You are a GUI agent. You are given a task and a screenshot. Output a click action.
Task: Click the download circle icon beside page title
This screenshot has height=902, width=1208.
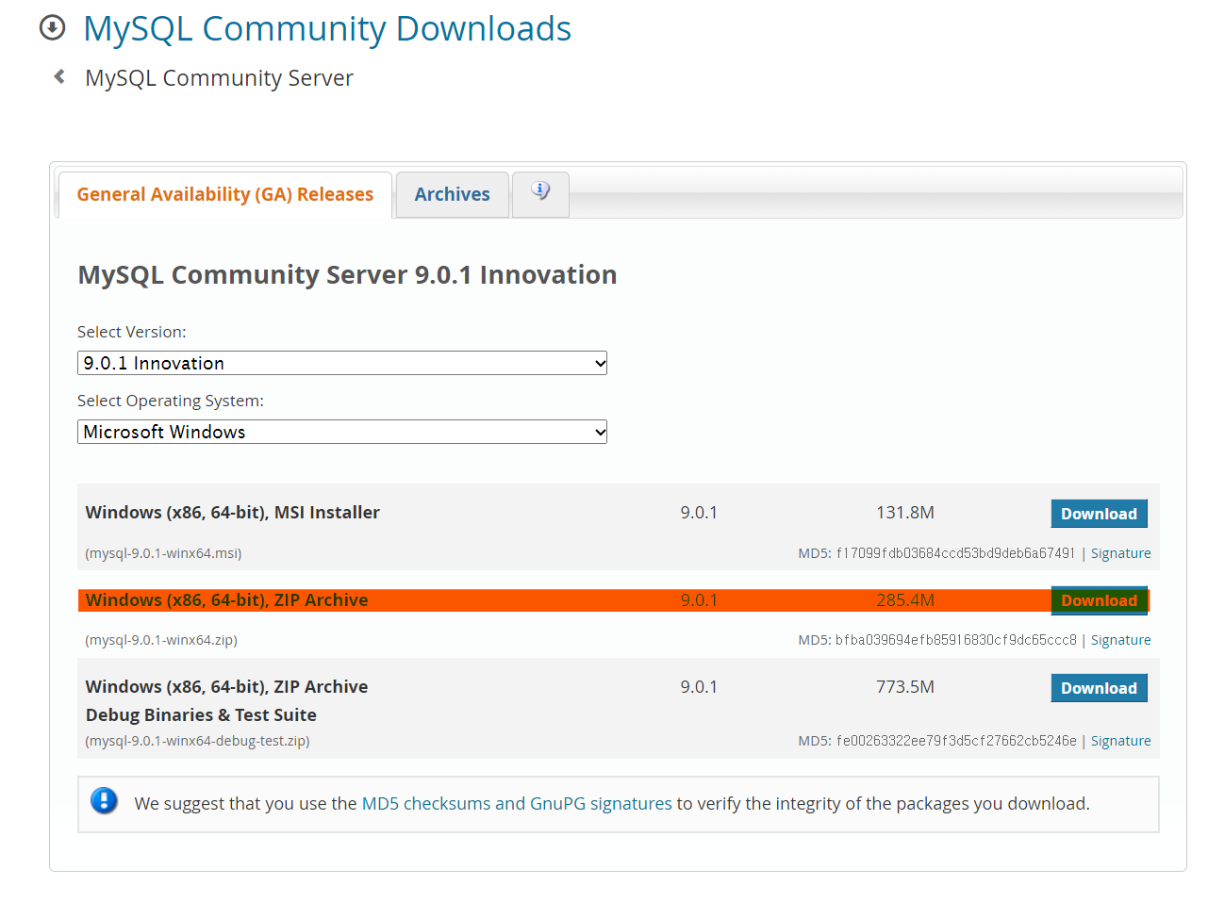coord(53,28)
